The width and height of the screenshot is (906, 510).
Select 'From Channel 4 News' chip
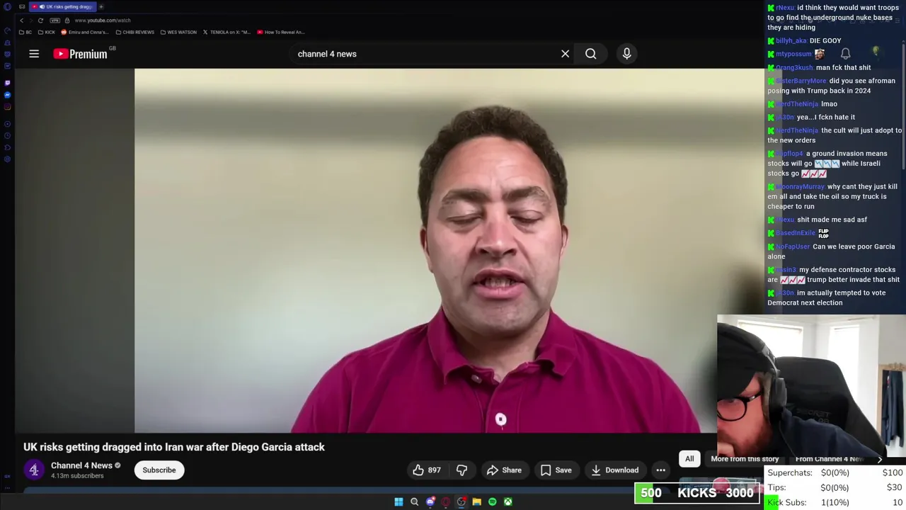830,458
